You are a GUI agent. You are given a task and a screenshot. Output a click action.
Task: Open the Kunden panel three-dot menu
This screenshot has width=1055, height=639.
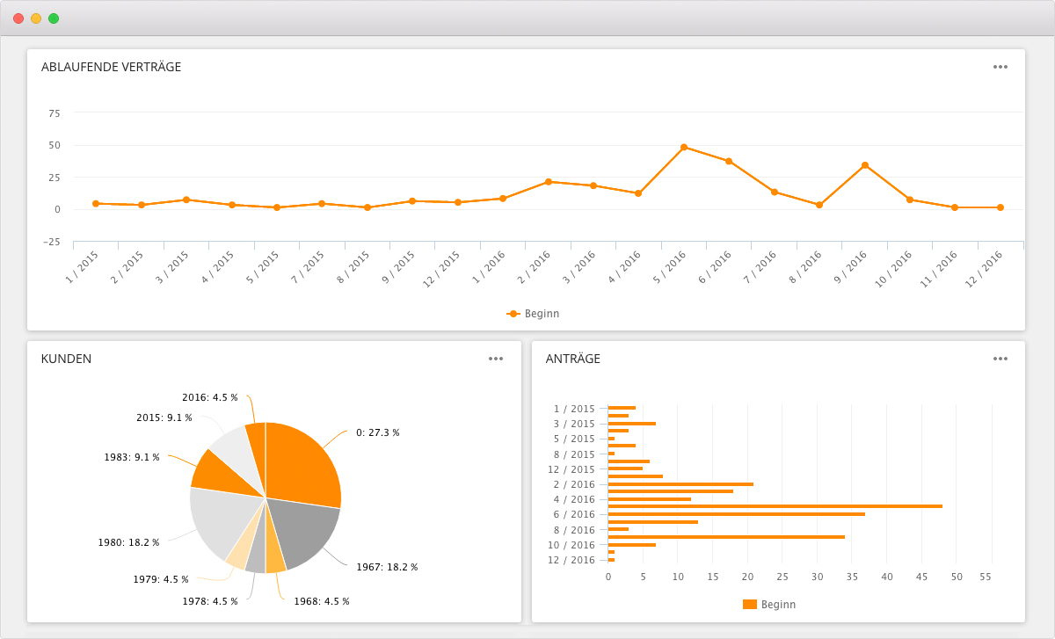[496, 359]
